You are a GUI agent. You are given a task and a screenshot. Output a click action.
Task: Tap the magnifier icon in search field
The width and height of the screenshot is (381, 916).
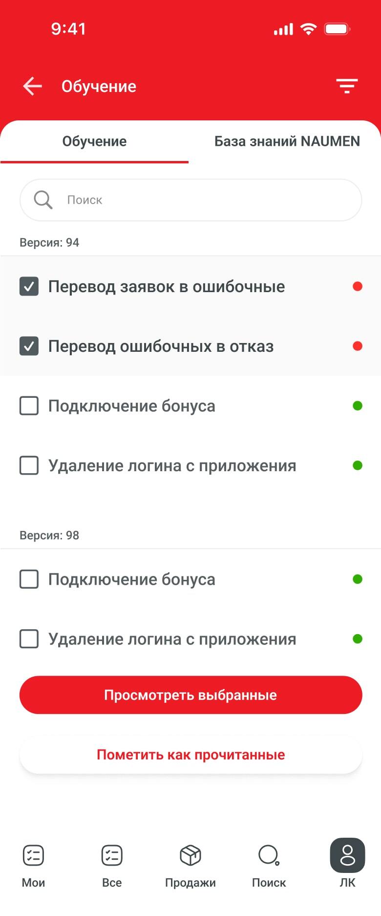pyautogui.click(x=43, y=200)
